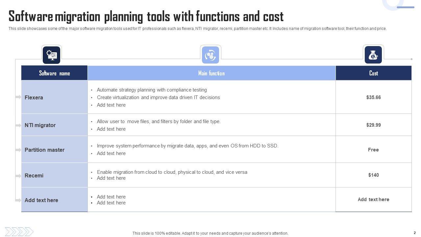The height and width of the screenshot is (237, 421).
Task: Click the bold Add text here cost placeholder
Action: tap(373, 199)
